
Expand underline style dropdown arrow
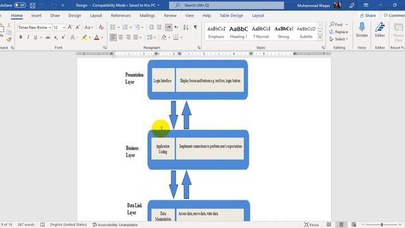click(x=41, y=37)
